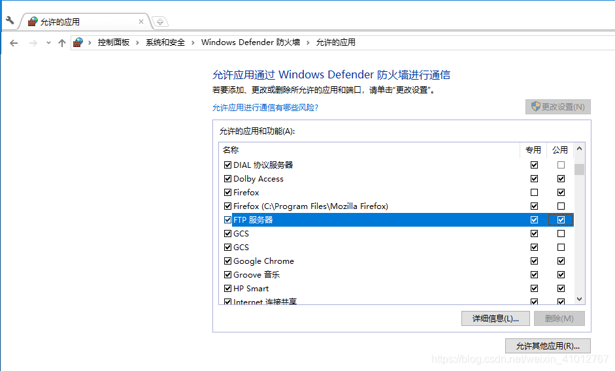Image resolution: width=615 pixels, height=371 pixels.
Task: Open Windows Defender 防火墙 breadcrumb
Action: tap(250, 42)
